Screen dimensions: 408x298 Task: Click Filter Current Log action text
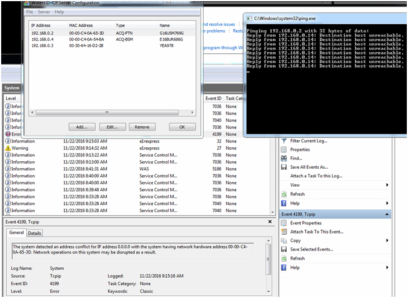(309, 141)
